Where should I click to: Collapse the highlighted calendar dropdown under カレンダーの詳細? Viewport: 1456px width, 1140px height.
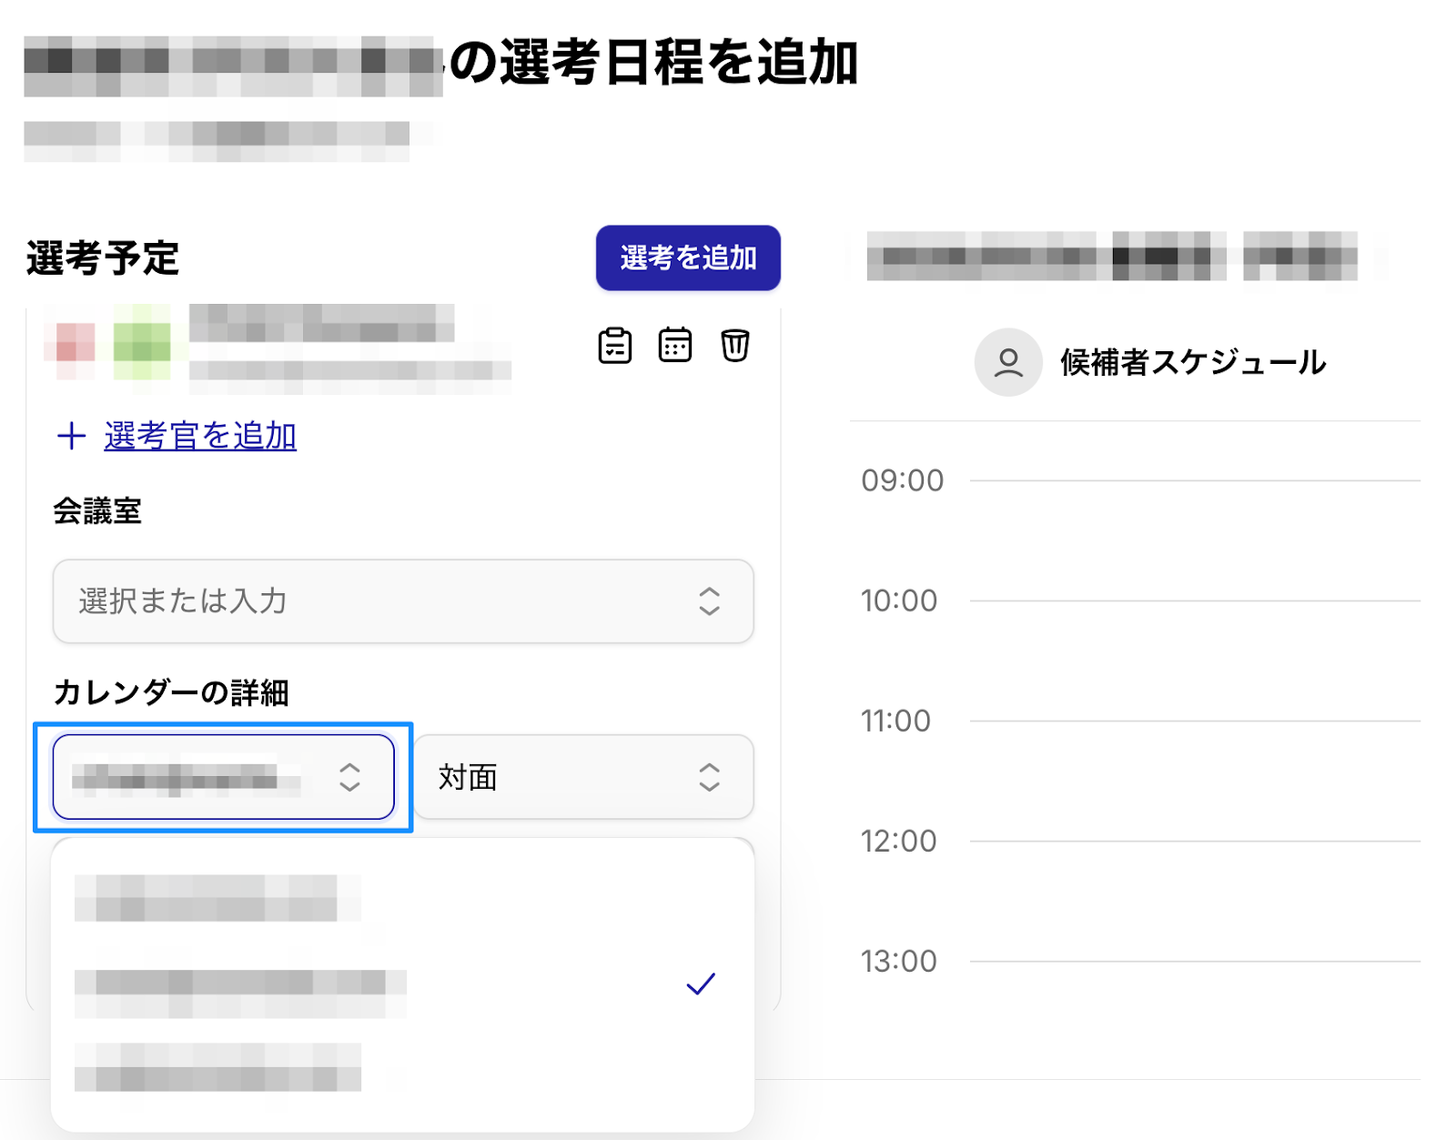click(x=223, y=777)
